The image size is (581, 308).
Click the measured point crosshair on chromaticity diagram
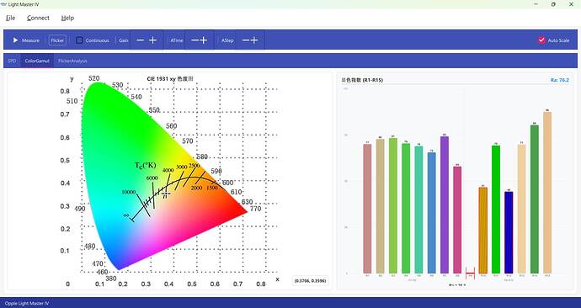pos(167,194)
